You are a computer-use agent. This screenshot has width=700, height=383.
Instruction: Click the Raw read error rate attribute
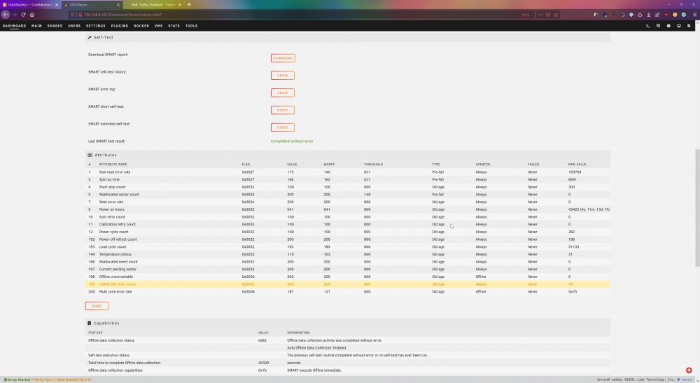[115, 172]
